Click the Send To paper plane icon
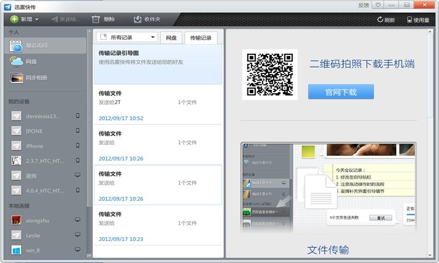439x263 pixels. [x=54, y=19]
